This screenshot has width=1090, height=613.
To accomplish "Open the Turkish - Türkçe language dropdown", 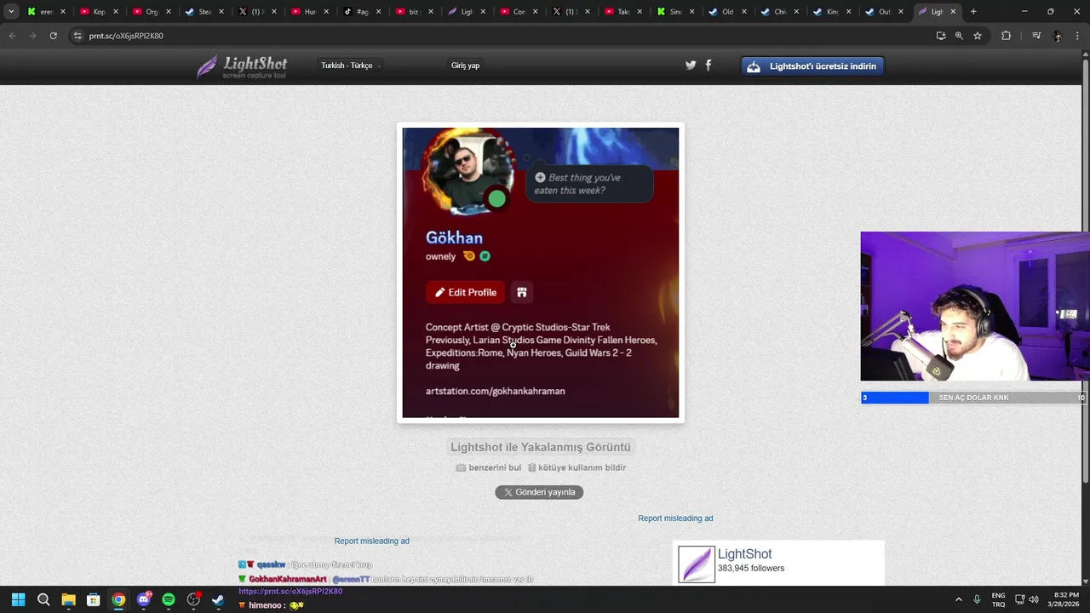I will pyautogui.click(x=350, y=66).
